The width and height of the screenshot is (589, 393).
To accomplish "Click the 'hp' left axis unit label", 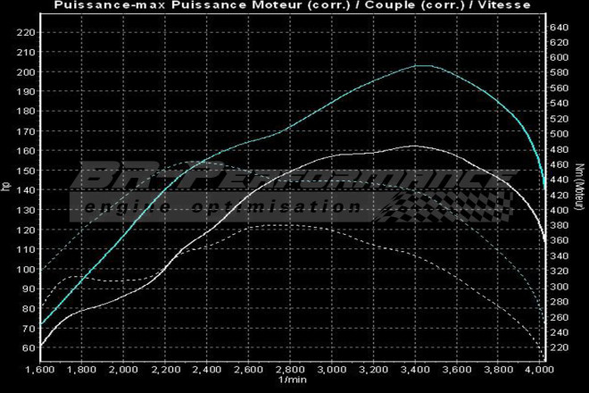I will click(5, 188).
